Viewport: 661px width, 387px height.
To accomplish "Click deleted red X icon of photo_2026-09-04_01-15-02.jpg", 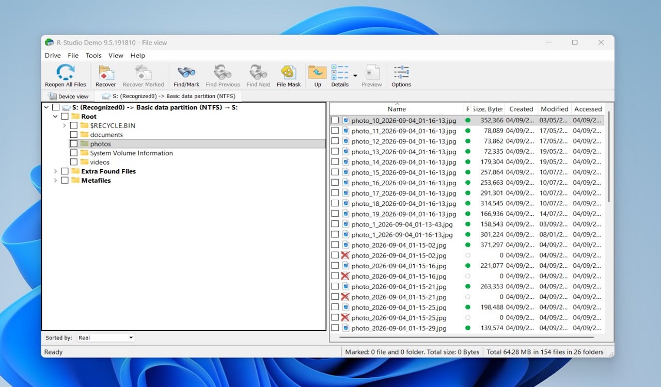I will point(345,255).
